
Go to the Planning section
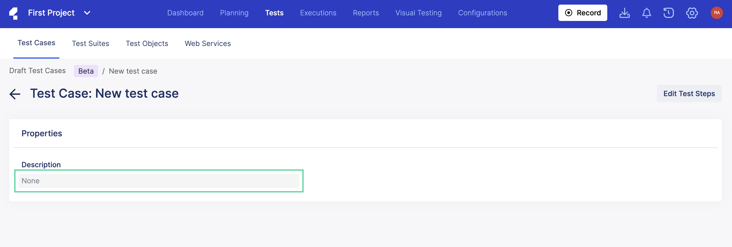tap(234, 13)
